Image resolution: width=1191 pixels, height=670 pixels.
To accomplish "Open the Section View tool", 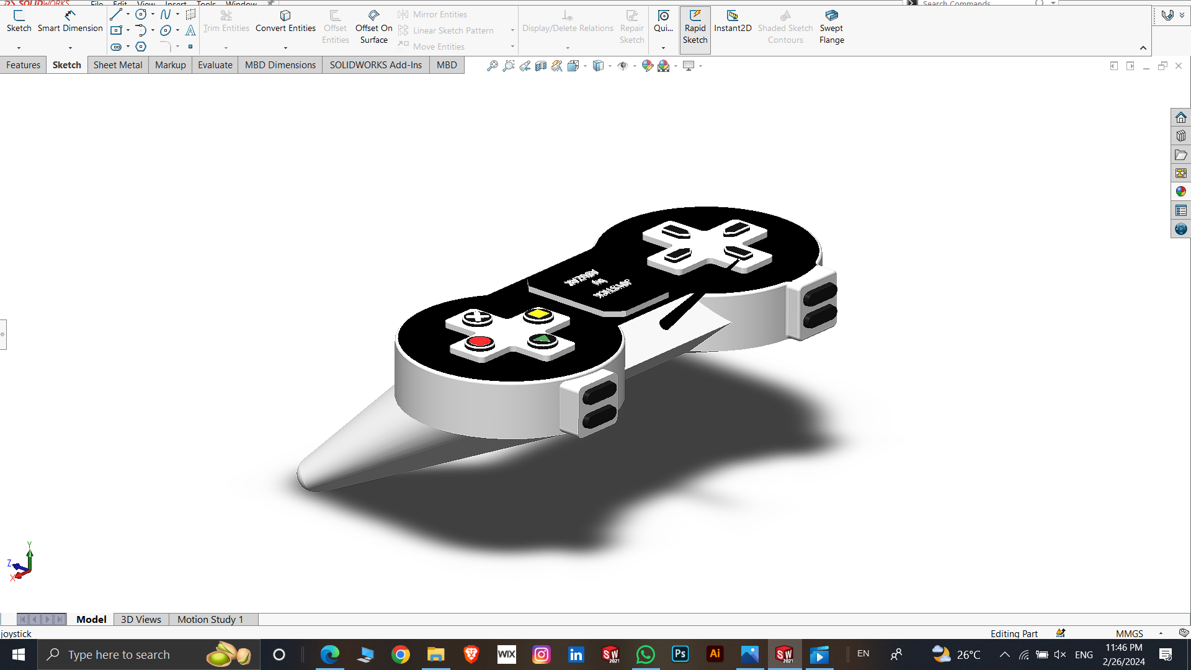I will 541,66.
